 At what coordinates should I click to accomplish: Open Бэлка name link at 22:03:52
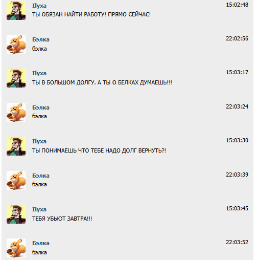click(41, 243)
